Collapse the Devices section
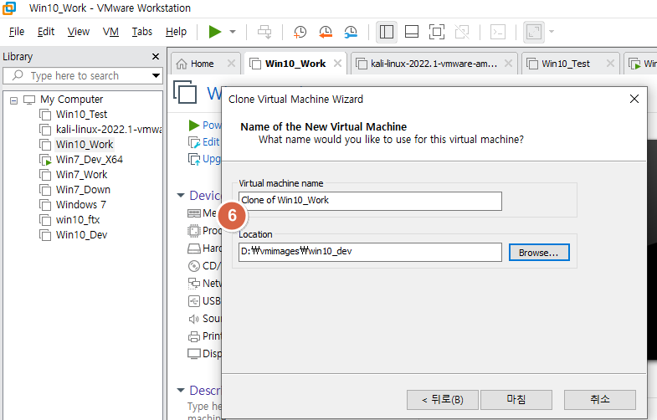This screenshot has width=657, height=420. pos(181,196)
